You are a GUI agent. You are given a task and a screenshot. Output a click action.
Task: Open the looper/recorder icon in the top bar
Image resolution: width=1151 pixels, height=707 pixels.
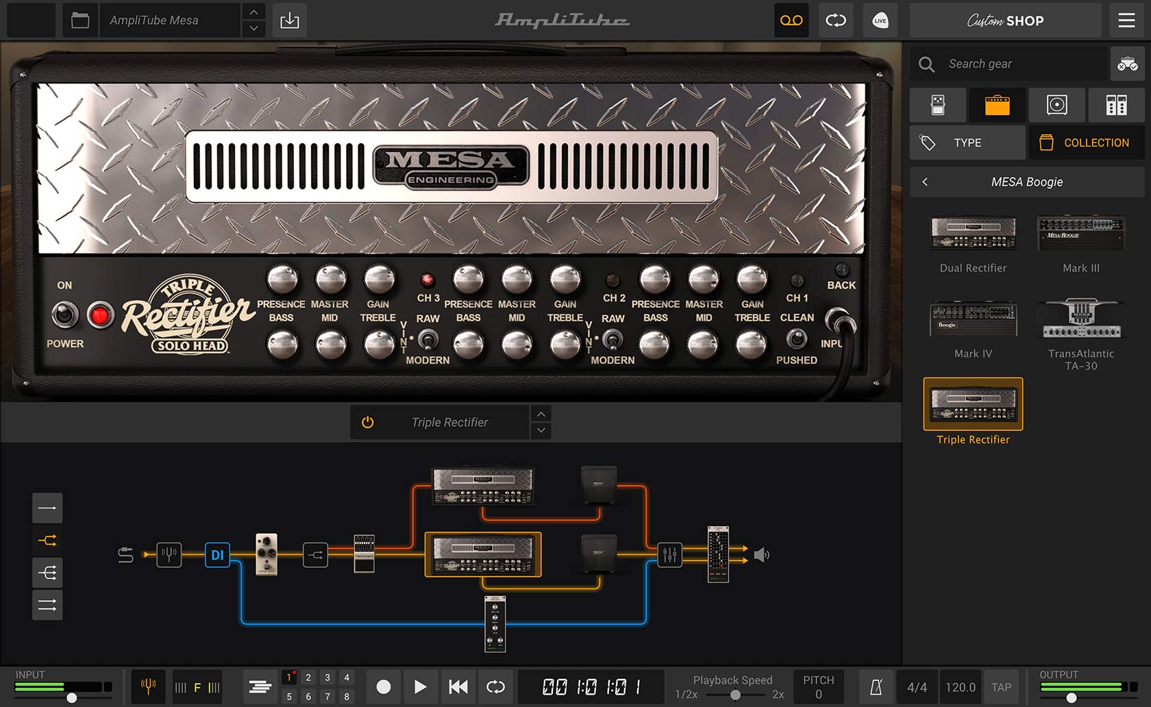[791, 21]
